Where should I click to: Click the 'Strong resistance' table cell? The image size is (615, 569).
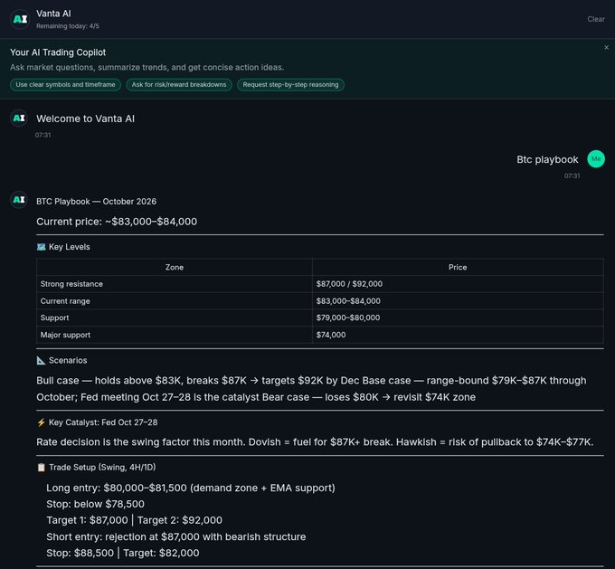point(175,284)
